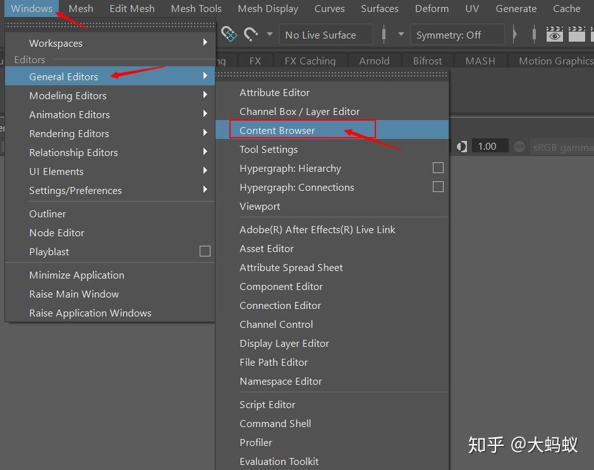This screenshot has width=594, height=470.
Task: Open the Command Shell
Action: pos(332,423)
